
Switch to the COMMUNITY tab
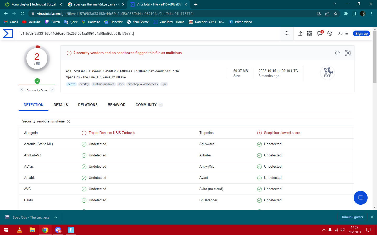(x=149, y=105)
